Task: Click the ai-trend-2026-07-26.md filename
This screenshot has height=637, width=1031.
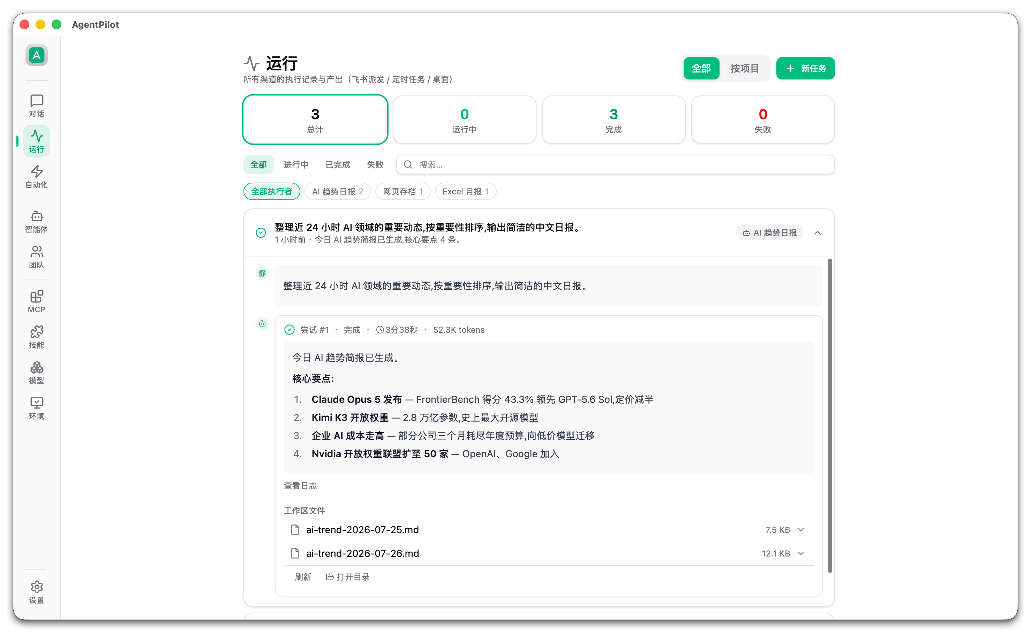Action: pos(362,553)
